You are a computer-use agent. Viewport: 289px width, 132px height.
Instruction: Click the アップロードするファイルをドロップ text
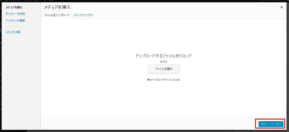(x=163, y=56)
